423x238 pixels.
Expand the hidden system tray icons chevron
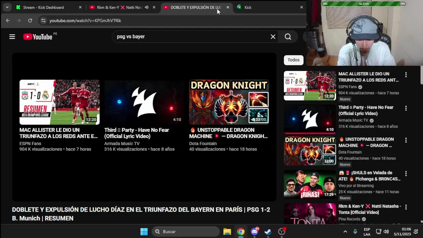pos(345,232)
